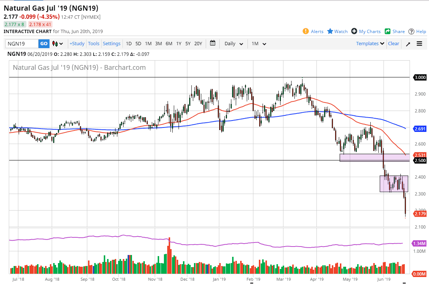This screenshot has width=429, height=284.
Task: Click the INTERACTIVE CHART heading text
Action: tap(27, 32)
